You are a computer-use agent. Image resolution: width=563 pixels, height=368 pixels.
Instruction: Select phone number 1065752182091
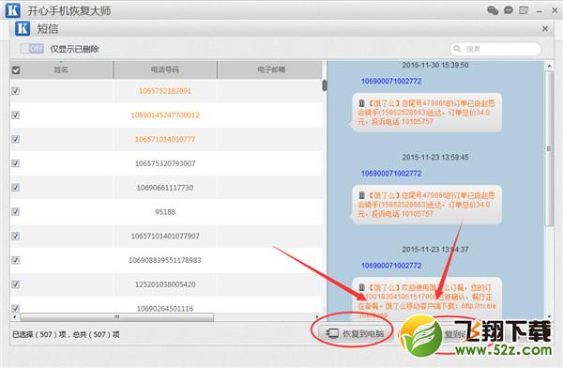coord(165,91)
